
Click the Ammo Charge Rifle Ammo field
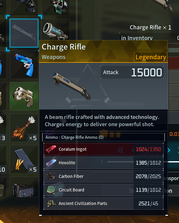104,137
